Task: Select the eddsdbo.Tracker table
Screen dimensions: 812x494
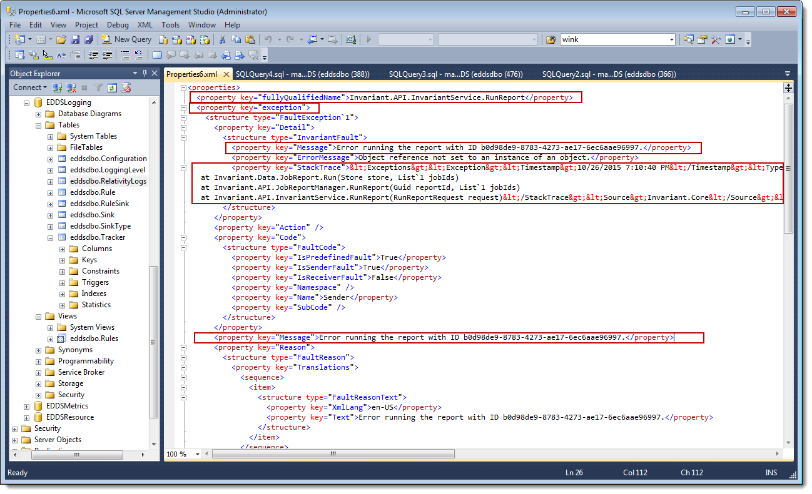Action: tap(97, 237)
